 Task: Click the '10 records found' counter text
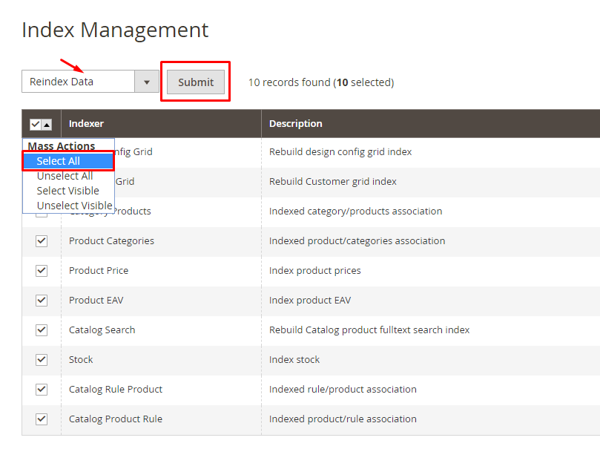[320, 82]
